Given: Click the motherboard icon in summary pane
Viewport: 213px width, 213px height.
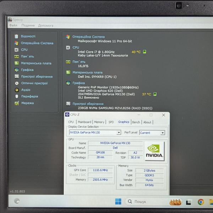Looking at the screenshot, I should pyautogui.click(x=68, y=72).
